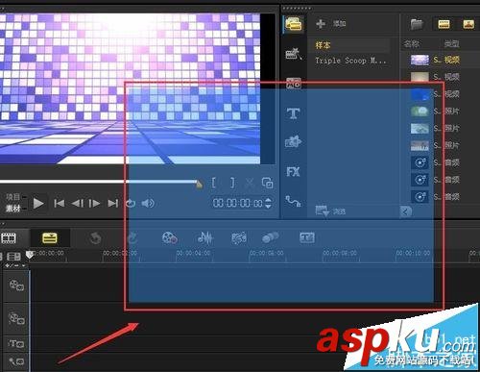Click the Overlay track button
The width and height of the screenshot is (480, 372).
(x=16, y=318)
